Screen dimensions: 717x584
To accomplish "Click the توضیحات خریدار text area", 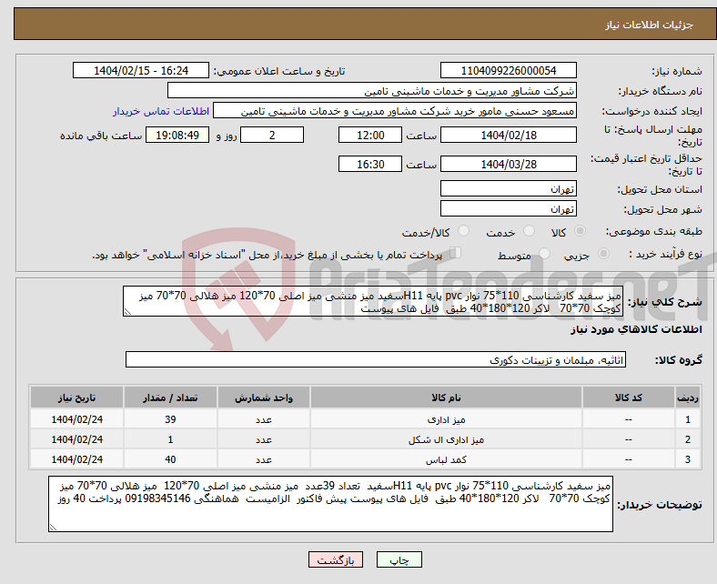I will point(330,504).
